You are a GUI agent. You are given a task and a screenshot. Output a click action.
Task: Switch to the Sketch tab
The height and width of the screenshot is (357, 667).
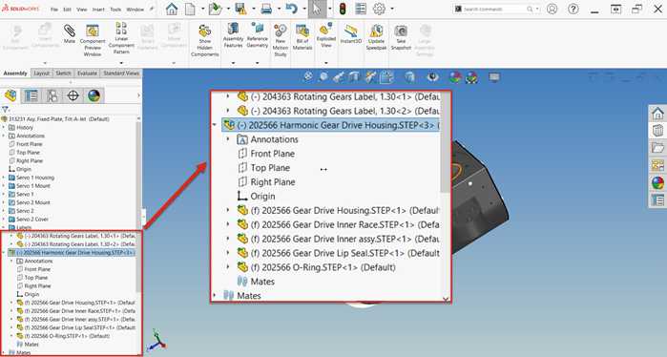[x=63, y=73]
